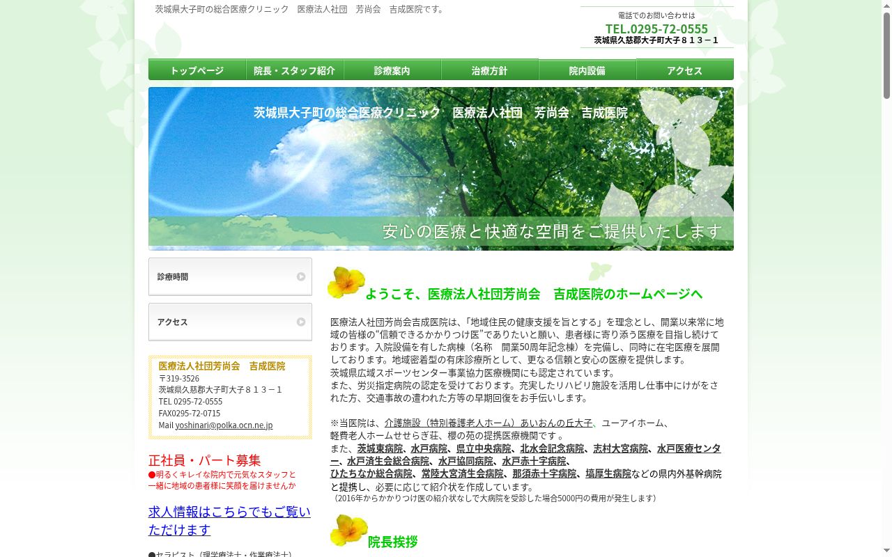Follow the ひたちなか総合病院 link
This screenshot has width=892, height=557.
pyautogui.click(x=371, y=473)
